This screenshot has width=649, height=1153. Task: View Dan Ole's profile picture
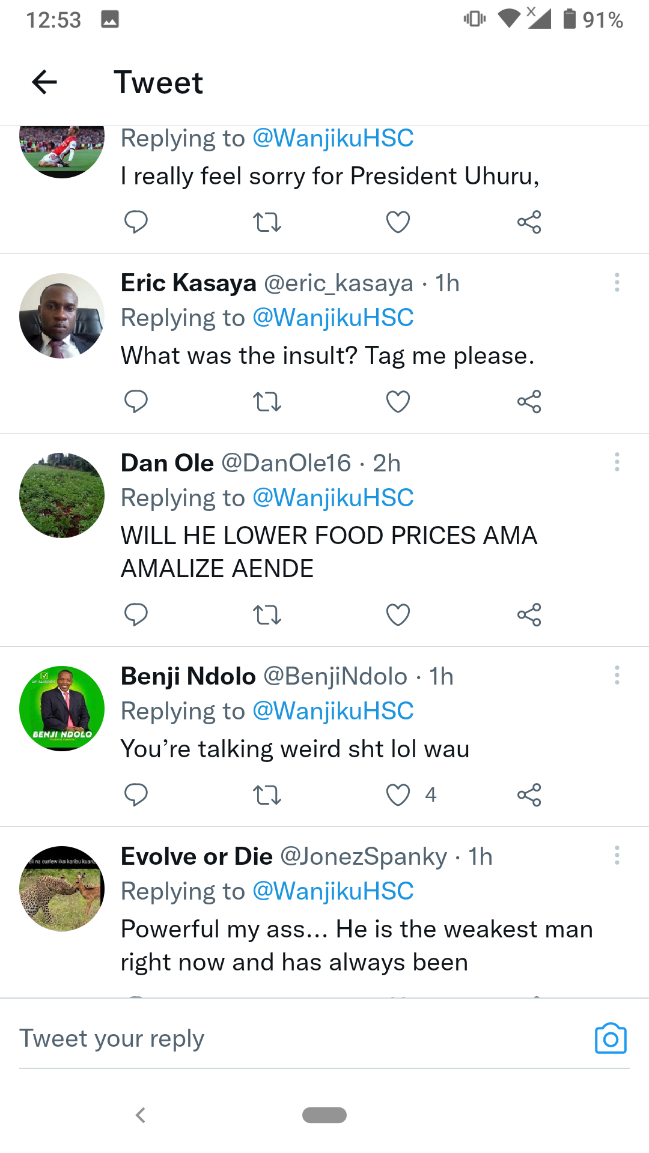tap(62, 495)
